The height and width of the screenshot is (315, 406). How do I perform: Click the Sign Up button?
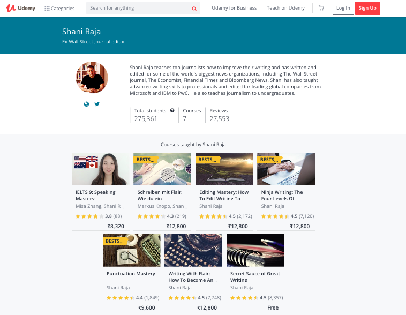click(367, 8)
